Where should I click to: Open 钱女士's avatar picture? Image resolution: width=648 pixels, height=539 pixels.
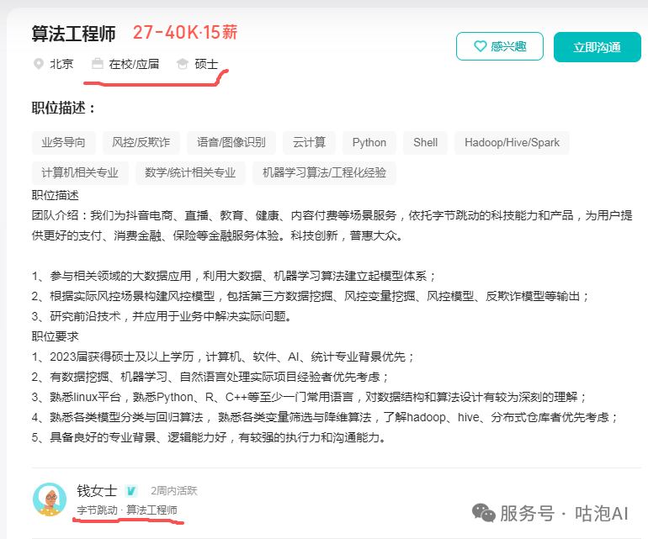pos(50,499)
